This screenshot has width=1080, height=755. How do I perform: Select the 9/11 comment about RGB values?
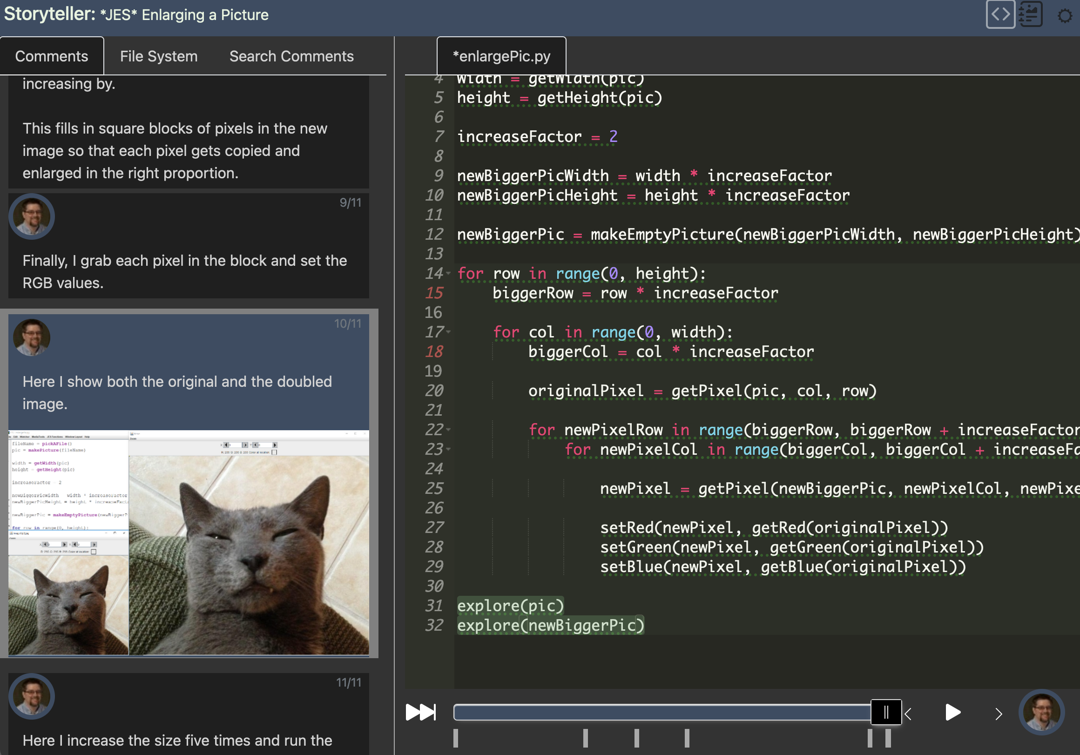coord(189,246)
